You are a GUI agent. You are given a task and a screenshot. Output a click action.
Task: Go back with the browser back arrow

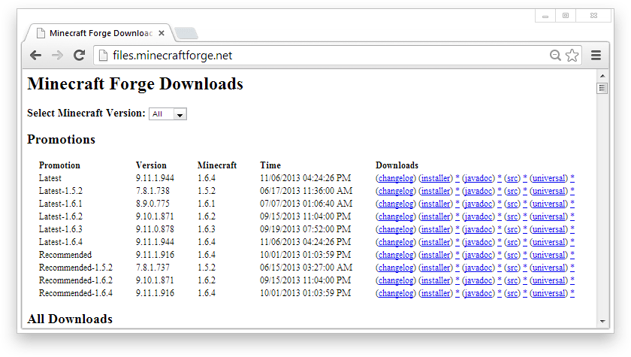pyautogui.click(x=36, y=55)
